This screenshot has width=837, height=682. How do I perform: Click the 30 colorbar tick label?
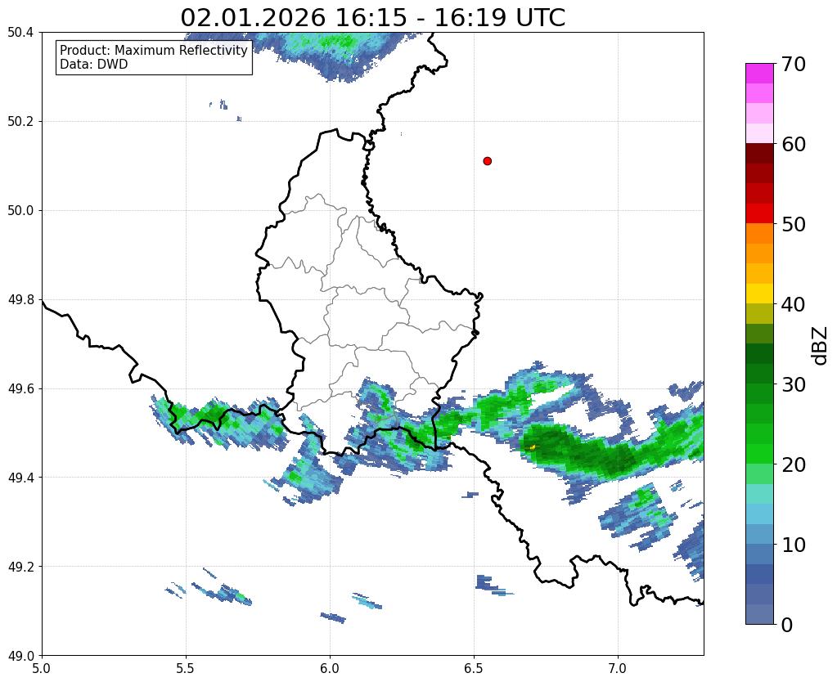(794, 384)
